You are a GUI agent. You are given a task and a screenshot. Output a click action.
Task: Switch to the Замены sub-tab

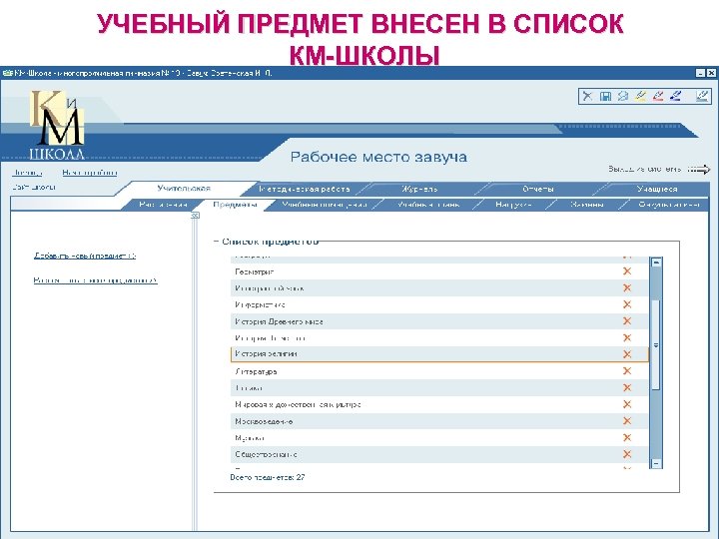587,205
